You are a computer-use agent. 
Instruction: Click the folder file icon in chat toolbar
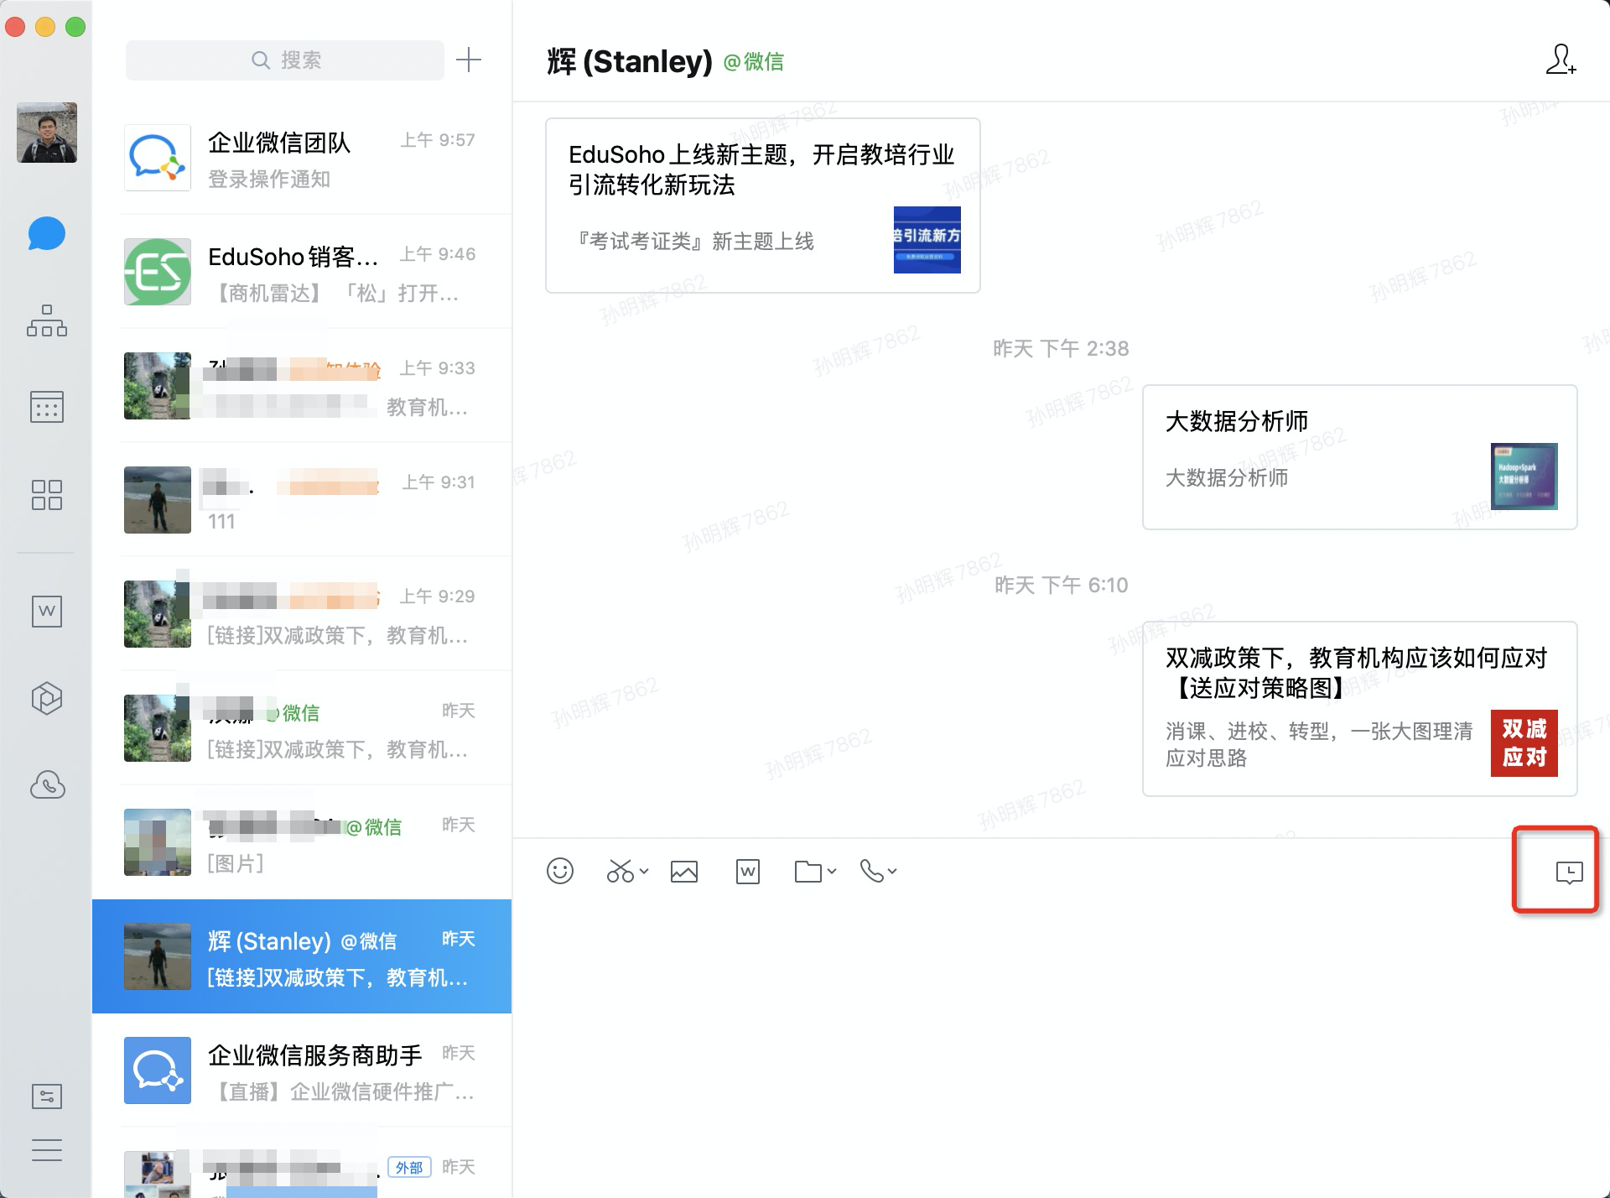(x=808, y=872)
